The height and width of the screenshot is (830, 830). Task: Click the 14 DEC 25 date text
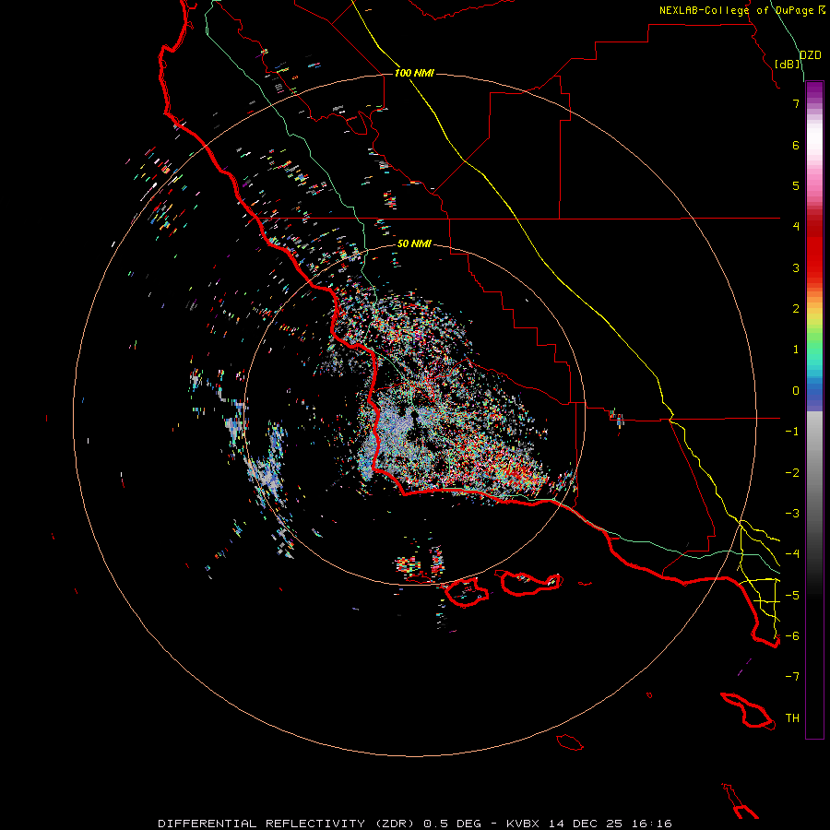tap(588, 824)
